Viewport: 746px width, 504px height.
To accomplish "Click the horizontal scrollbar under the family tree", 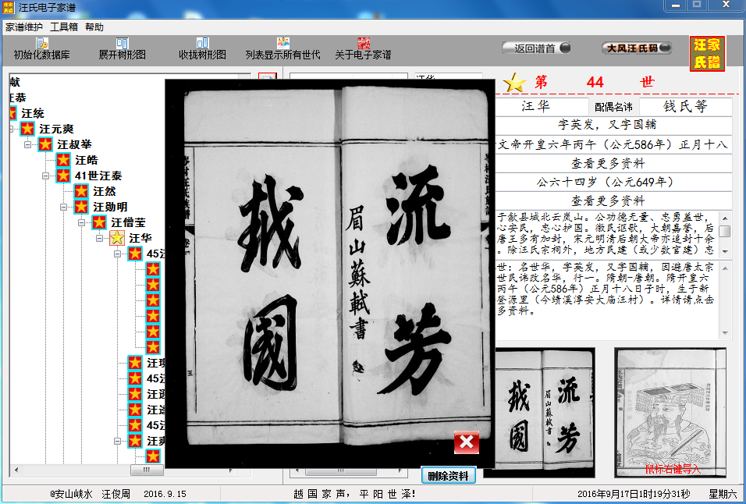I will click(x=145, y=470).
